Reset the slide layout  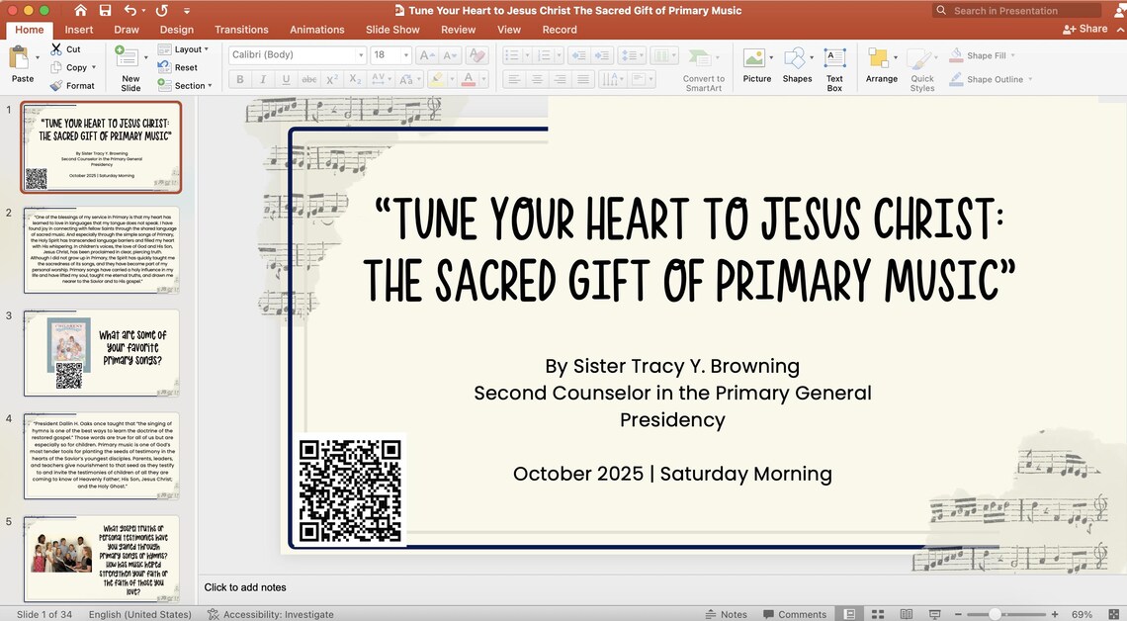178,67
